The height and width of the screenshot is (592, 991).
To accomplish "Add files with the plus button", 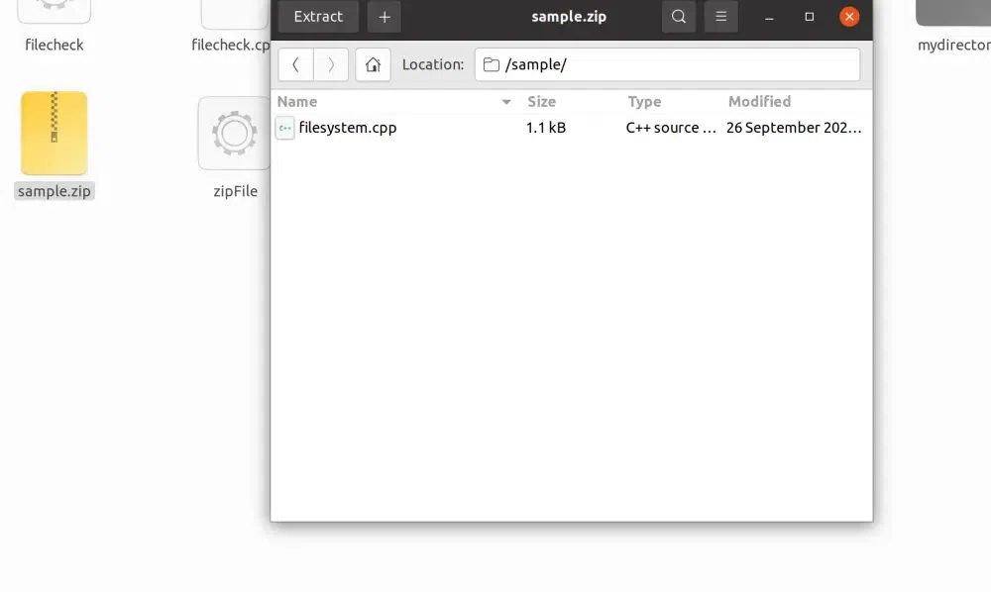I will (385, 17).
